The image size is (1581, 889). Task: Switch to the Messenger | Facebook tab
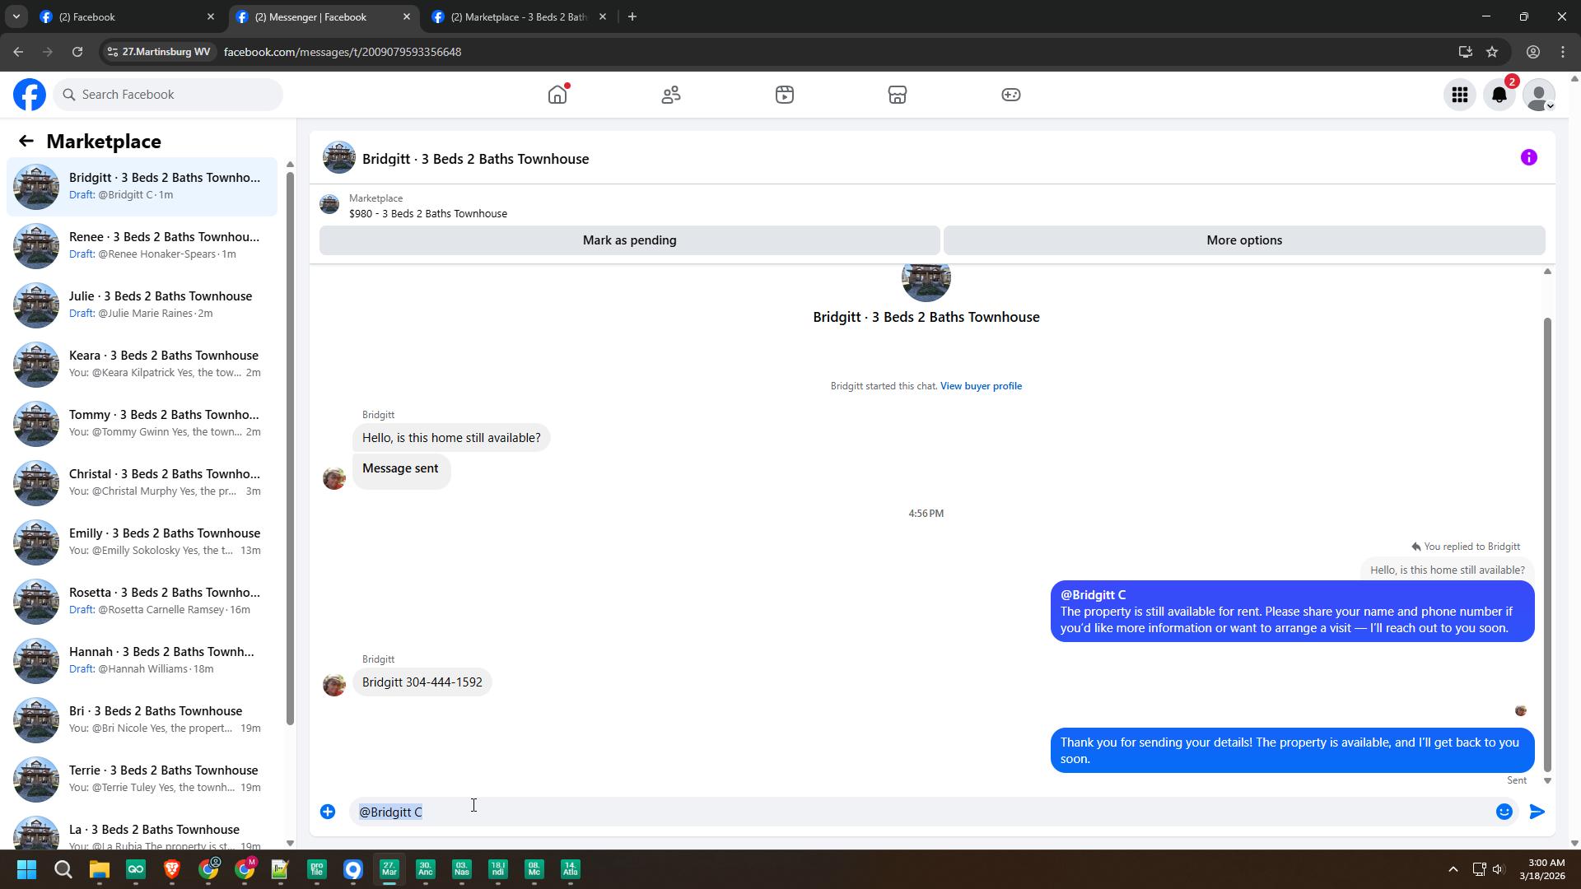[321, 16]
